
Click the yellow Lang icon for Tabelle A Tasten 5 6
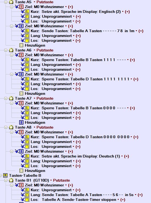click(x=27, y=195)
